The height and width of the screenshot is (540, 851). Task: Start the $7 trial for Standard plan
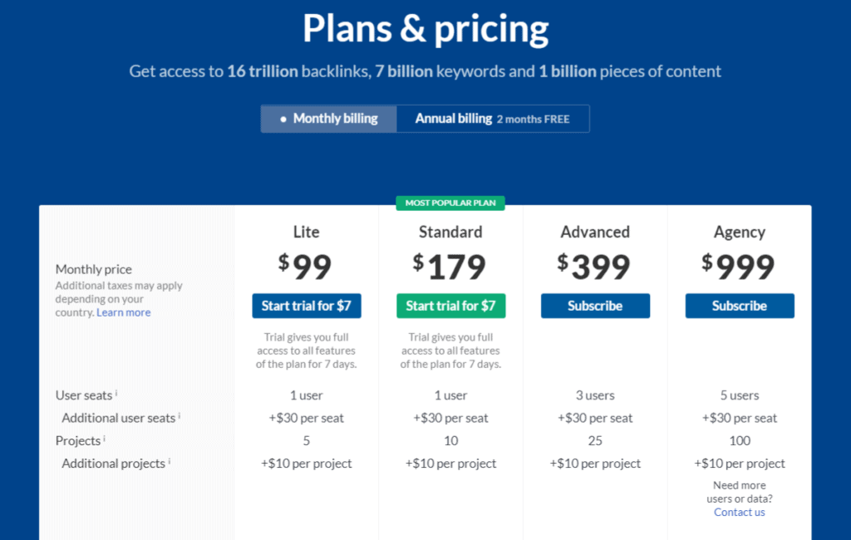450,306
